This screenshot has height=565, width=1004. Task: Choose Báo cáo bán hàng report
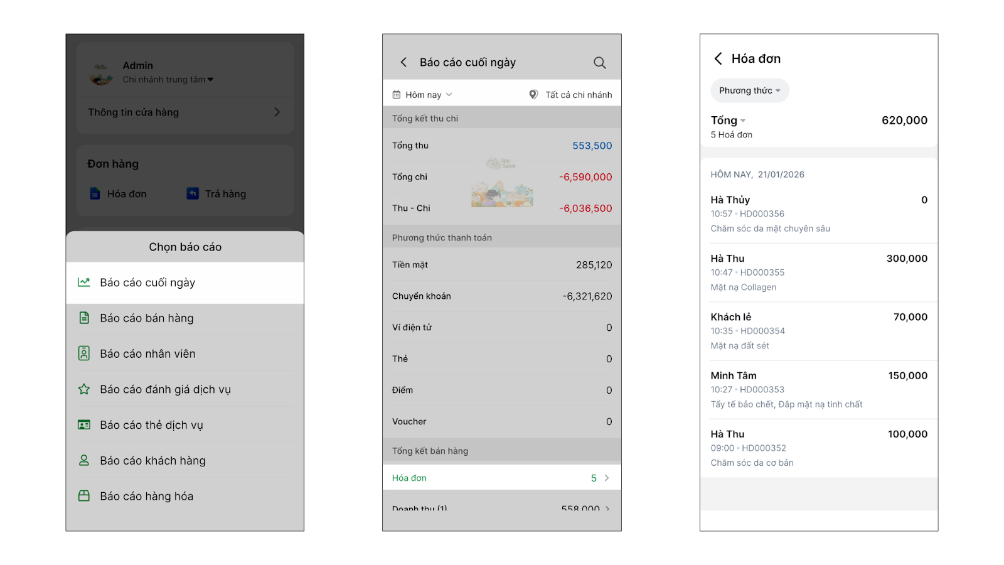(147, 318)
